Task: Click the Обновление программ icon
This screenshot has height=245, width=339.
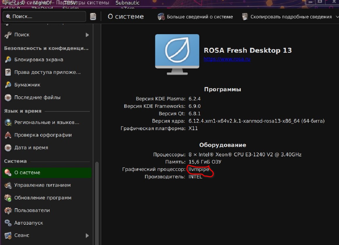Action: 8,198
